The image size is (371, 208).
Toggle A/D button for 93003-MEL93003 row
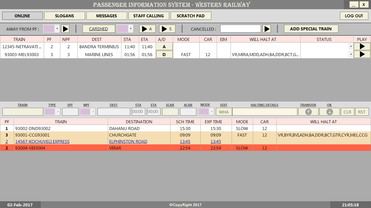tap(164, 54)
